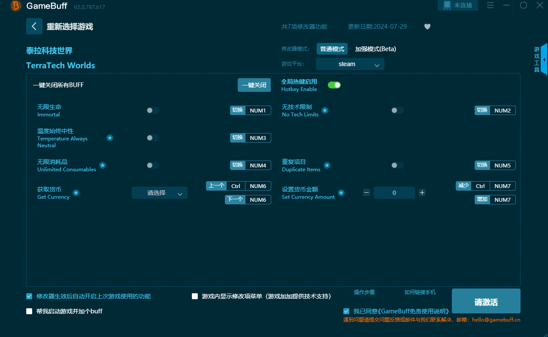The image size is (548, 337).
Task: Enable the Immortal toggle
Action: coord(153,110)
